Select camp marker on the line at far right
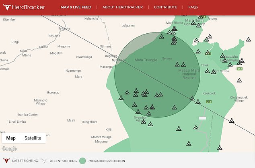 232,120
